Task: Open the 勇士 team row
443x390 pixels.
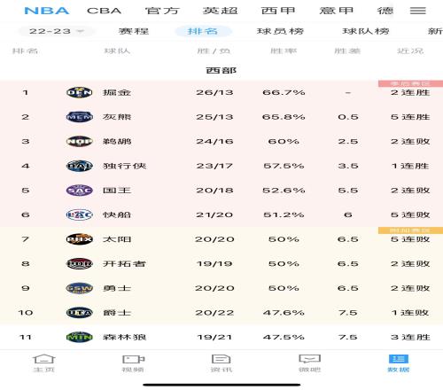Action: click(221, 288)
